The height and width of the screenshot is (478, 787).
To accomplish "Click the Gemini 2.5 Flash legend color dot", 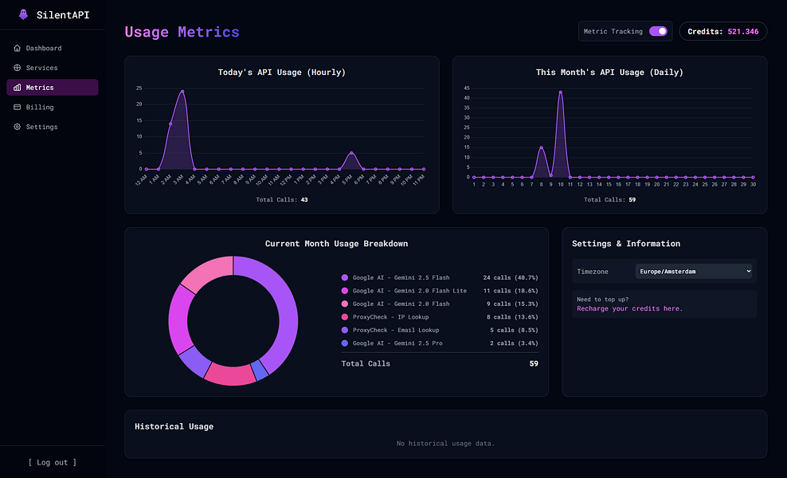I will 345,278.
